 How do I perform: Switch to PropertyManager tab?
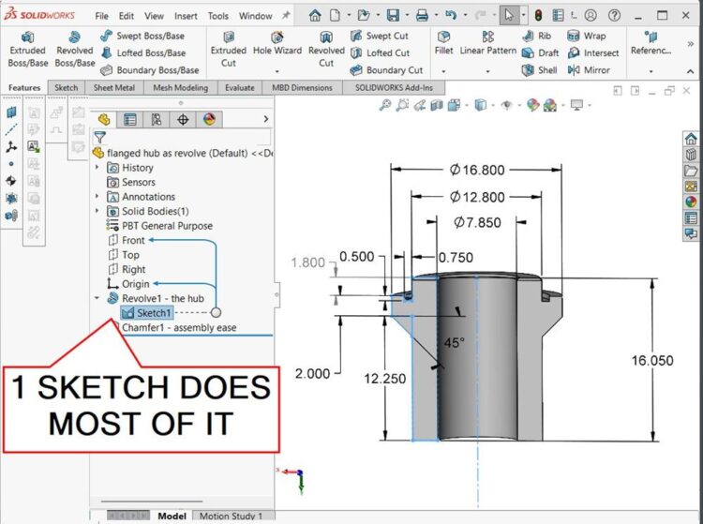129,120
